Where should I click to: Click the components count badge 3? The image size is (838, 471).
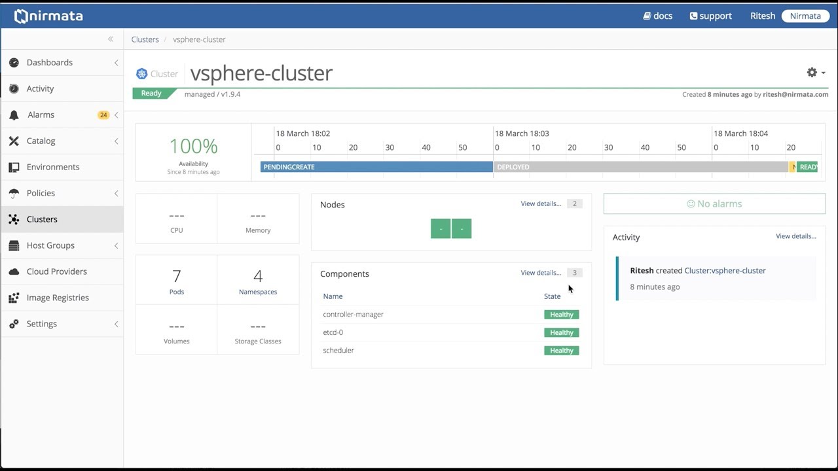click(575, 273)
